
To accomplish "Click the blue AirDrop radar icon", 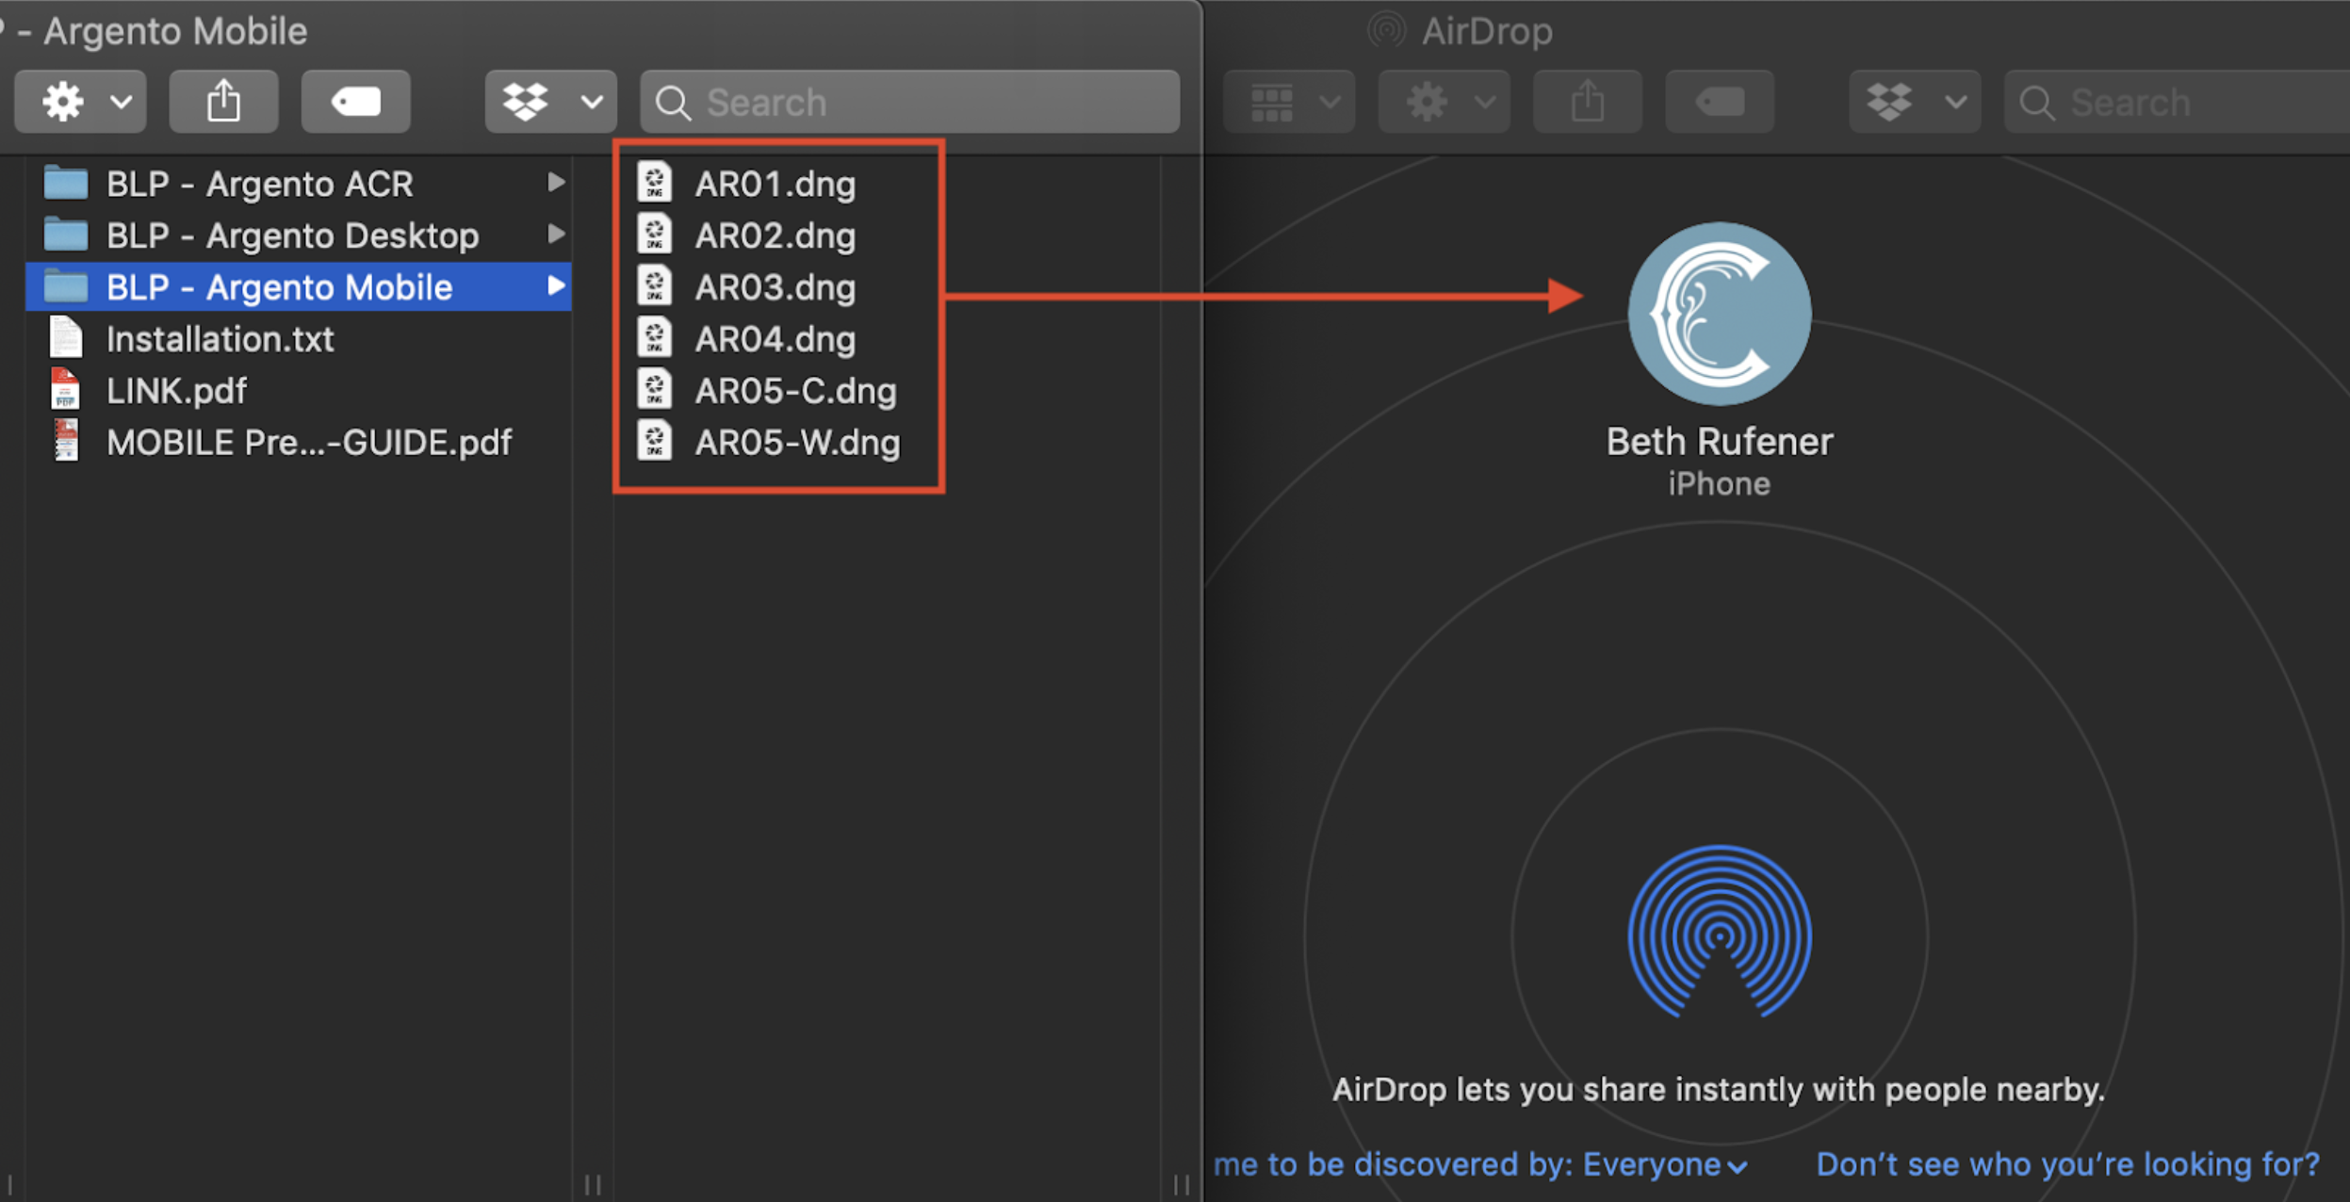I will tap(1720, 932).
